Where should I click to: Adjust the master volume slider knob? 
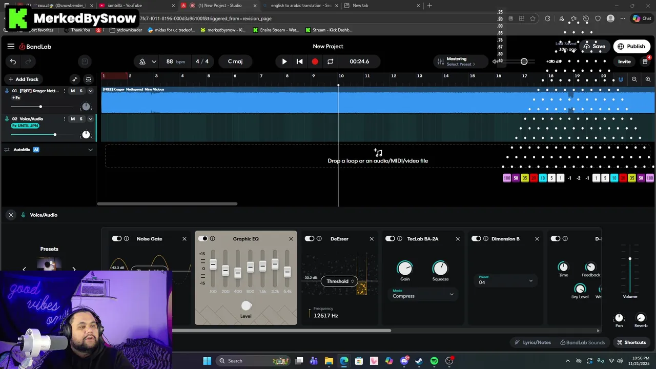pos(524,61)
